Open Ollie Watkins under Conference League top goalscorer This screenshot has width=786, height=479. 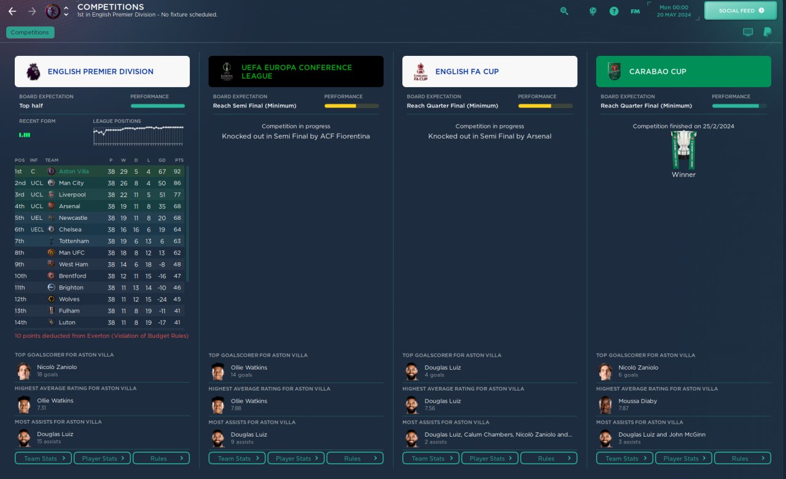[249, 367]
